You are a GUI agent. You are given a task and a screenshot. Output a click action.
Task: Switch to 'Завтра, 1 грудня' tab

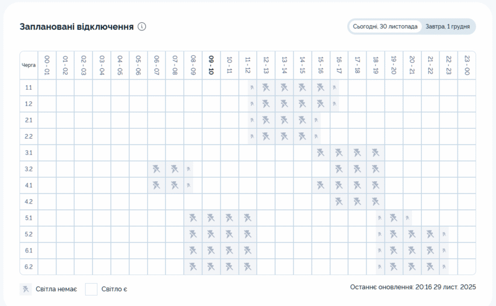448,27
